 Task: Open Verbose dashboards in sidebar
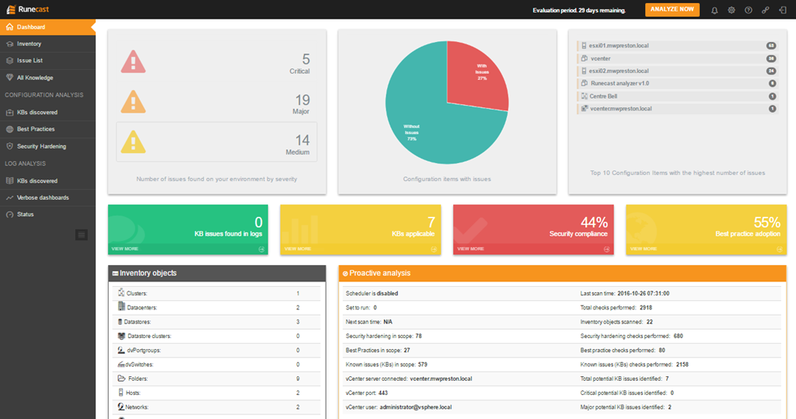pos(47,197)
